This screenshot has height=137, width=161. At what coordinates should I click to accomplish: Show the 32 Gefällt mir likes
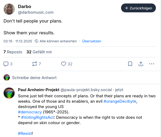click(39, 52)
